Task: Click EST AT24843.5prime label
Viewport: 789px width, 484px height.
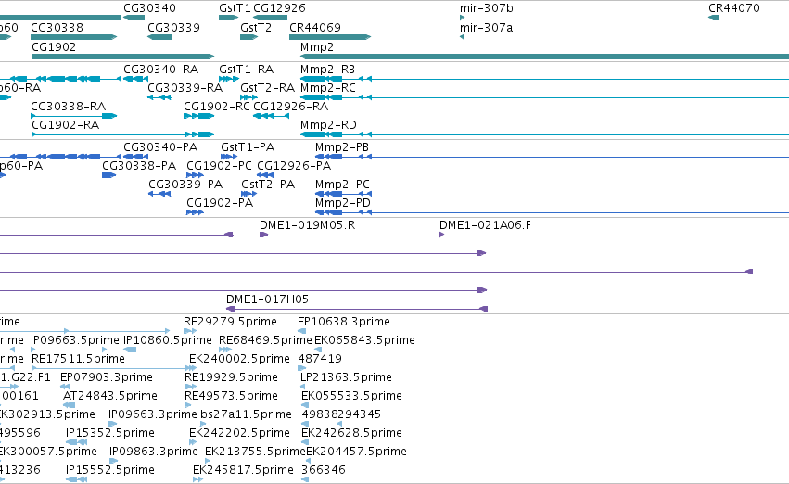Action: click(110, 396)
